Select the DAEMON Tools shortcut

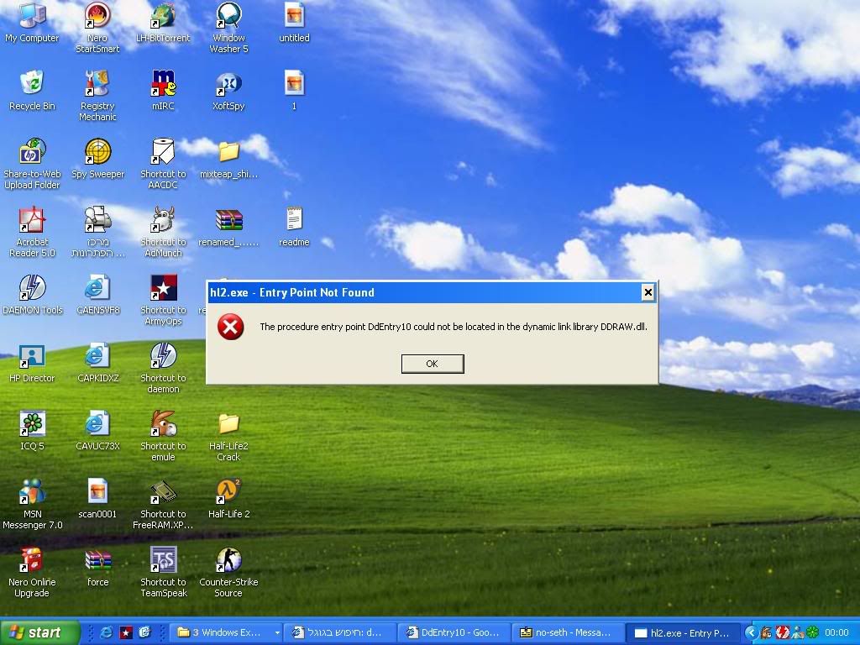pyautogui.click(x=32, y=295)
